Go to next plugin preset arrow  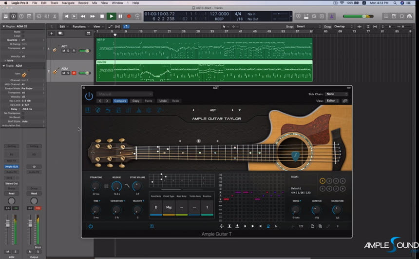(107, 101)
